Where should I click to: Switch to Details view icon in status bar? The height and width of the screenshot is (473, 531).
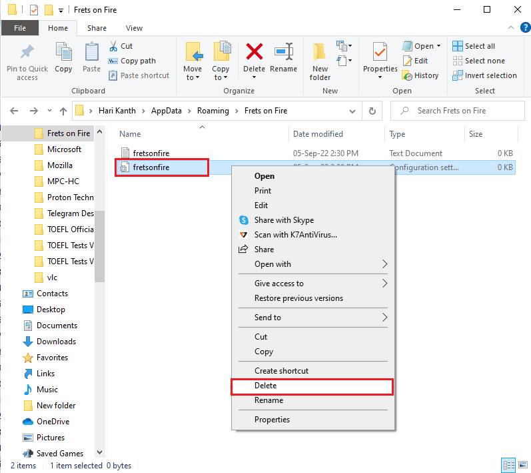(508, 465)
